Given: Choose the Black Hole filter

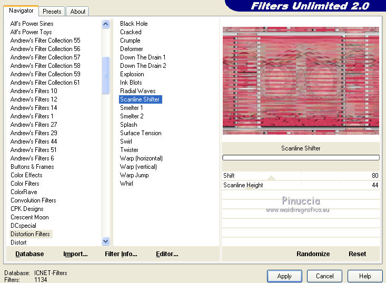Looking at the screenshot, I should [134, 24].
